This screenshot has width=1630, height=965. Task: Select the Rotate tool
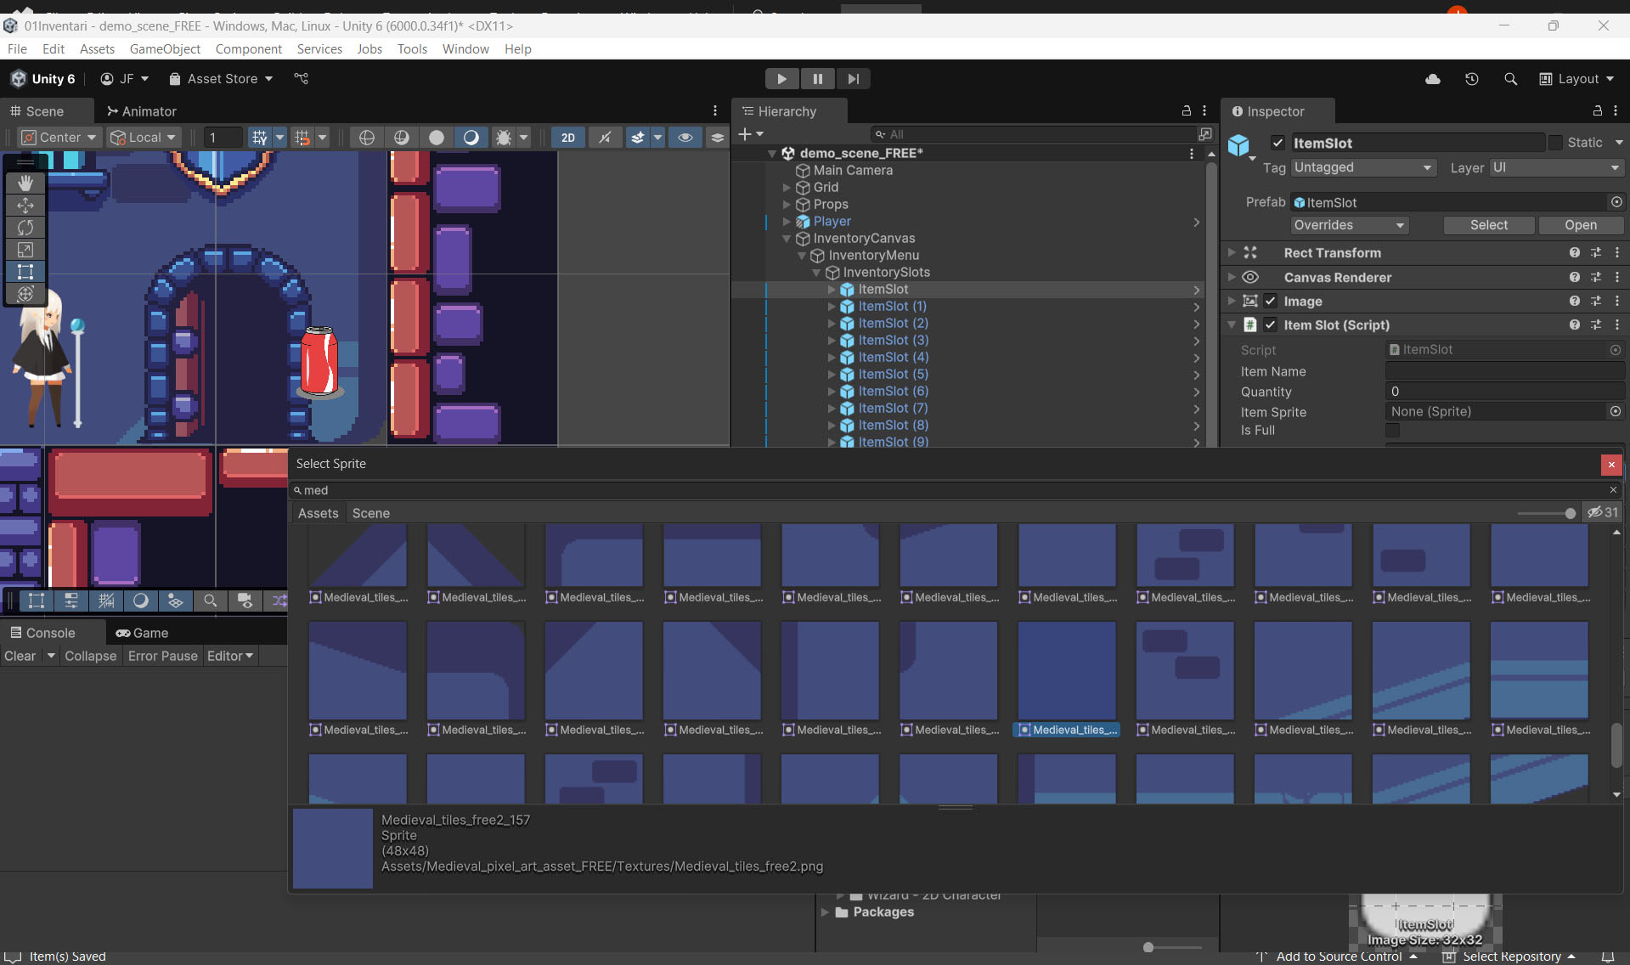tap(25, 228)
